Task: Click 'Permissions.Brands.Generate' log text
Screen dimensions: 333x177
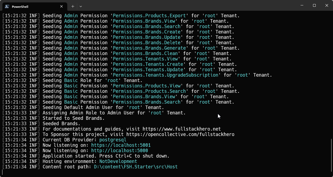Action: (149, 48)
